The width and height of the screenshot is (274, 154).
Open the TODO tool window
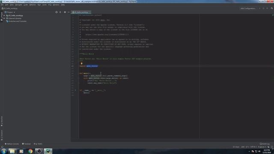pos(38,144)
